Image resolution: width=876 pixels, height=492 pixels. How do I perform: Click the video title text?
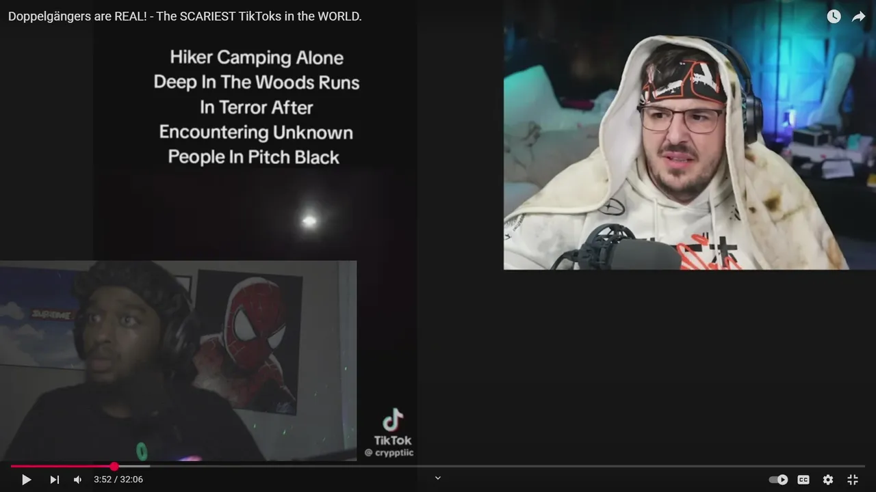click(185, 16)
